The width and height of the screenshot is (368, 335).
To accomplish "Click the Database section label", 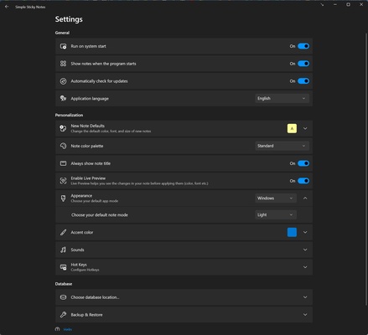I will [64, 284].
